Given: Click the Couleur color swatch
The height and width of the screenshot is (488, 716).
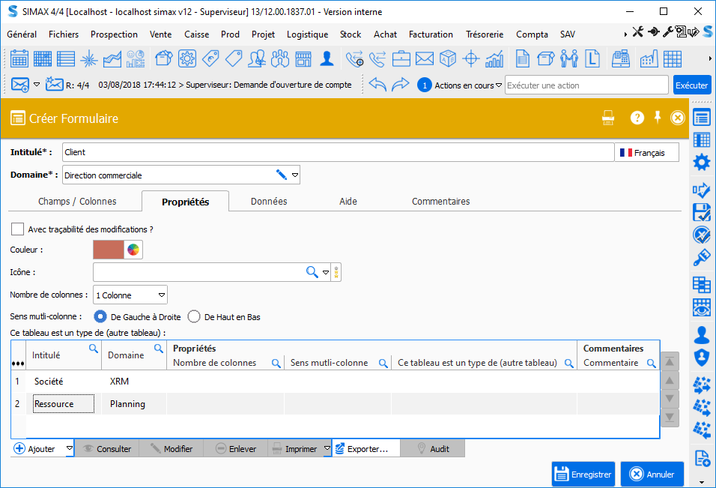Looking at the screenshot, I should [x=109, y=250].
